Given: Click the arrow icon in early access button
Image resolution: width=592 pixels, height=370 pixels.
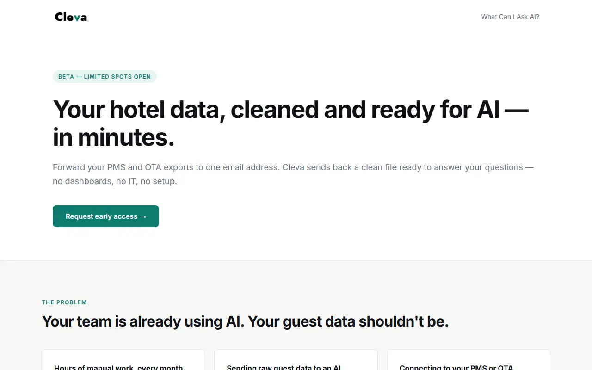Looking at the screenshot, I should pos(143,216).
